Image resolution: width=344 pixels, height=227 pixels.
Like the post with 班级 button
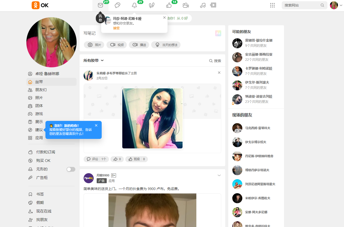click(x=134, y=159)
